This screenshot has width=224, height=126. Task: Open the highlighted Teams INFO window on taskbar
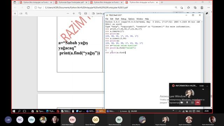pyautogui.click(x=100, y=111)
